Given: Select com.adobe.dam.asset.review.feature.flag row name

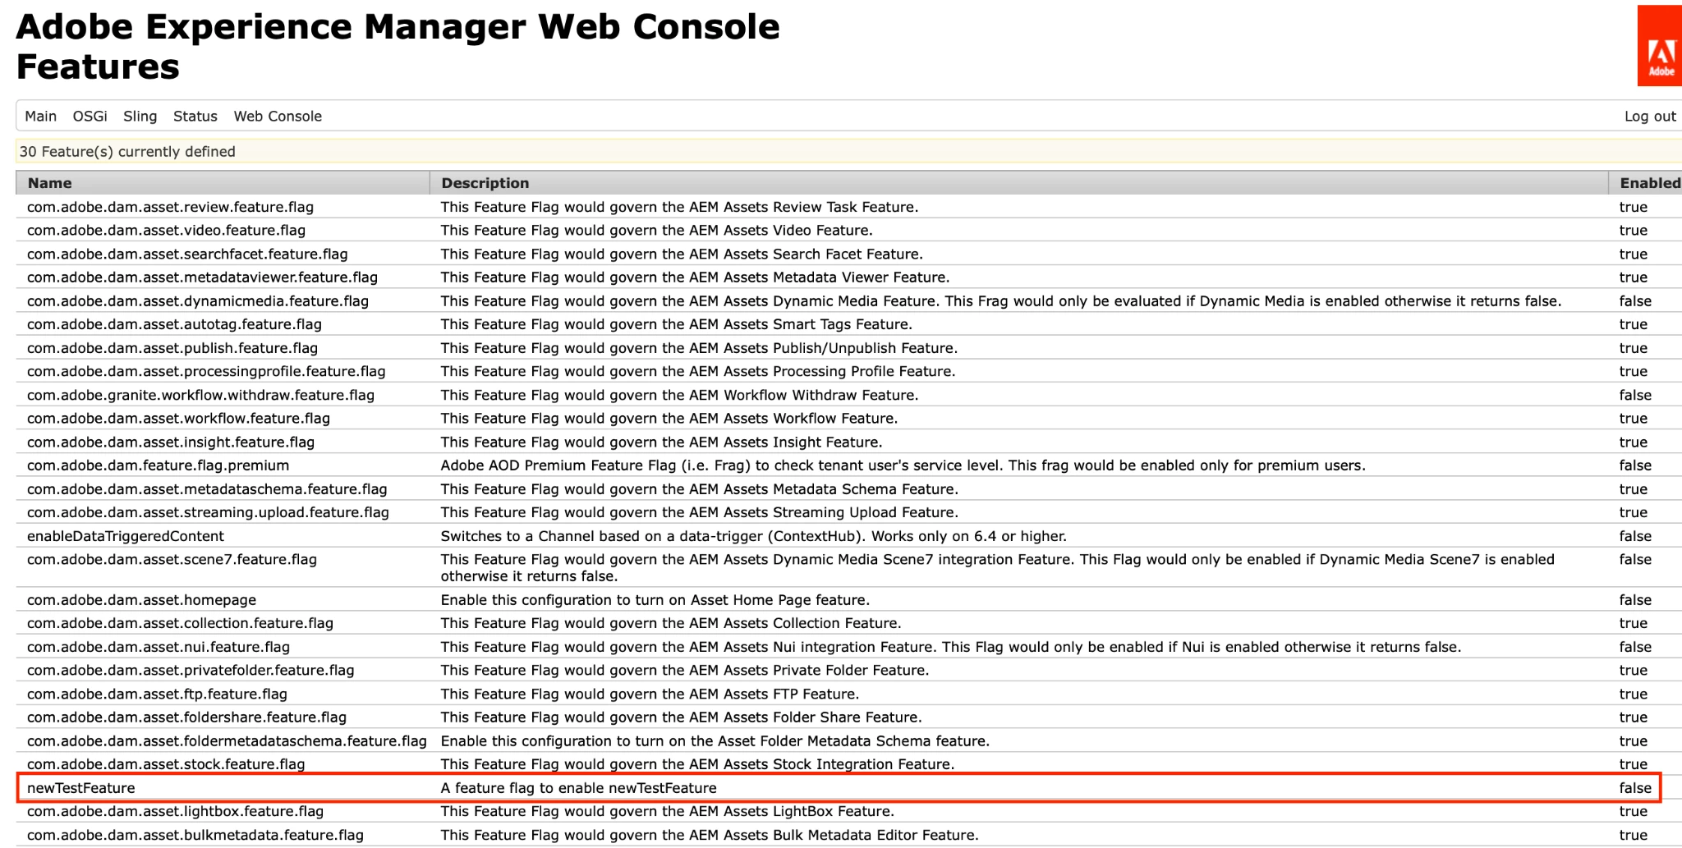Looking at the screenshot, I should tap(170, 207).
